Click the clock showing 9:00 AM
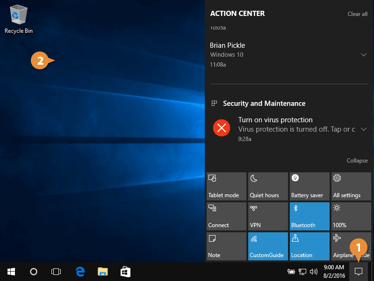The width and height of the screenshot is (374, 281). [334, 267]
